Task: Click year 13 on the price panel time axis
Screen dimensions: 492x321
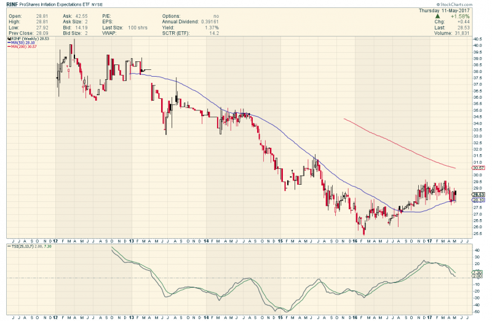Action: 131,241
